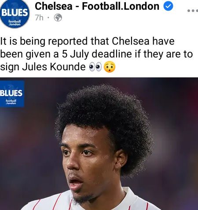Select the name Jules Kounde in the post text
The width and height of the screenshot is (198, 210).
pos(54,67)
